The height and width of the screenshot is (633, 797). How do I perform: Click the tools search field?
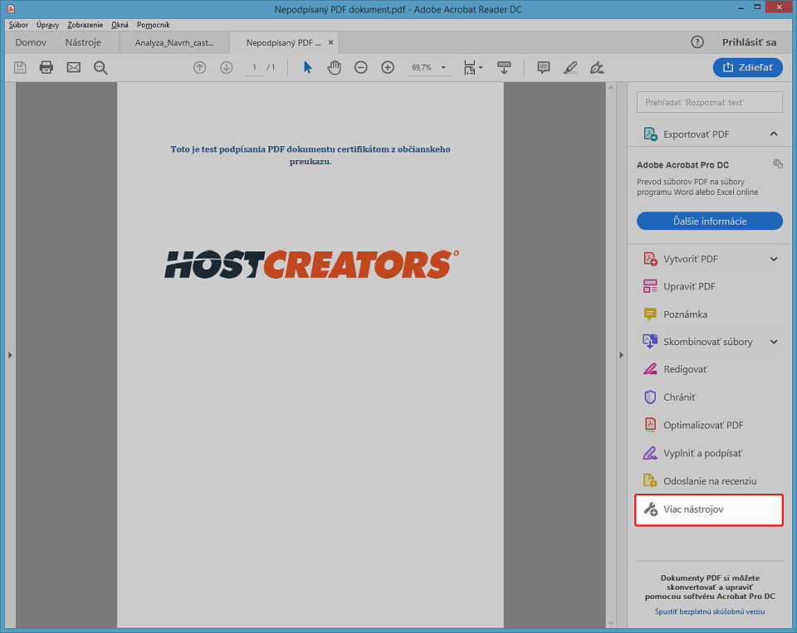pos(710,102)
